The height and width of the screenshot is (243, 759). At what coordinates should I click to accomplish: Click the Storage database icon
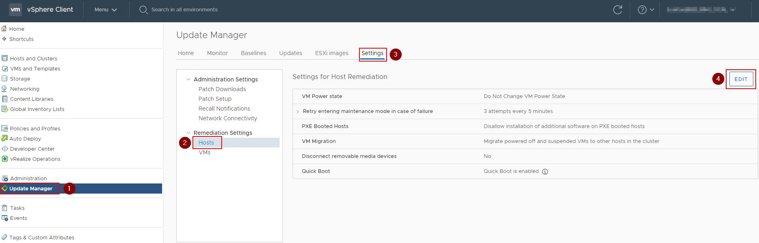[x=4, y=79]
